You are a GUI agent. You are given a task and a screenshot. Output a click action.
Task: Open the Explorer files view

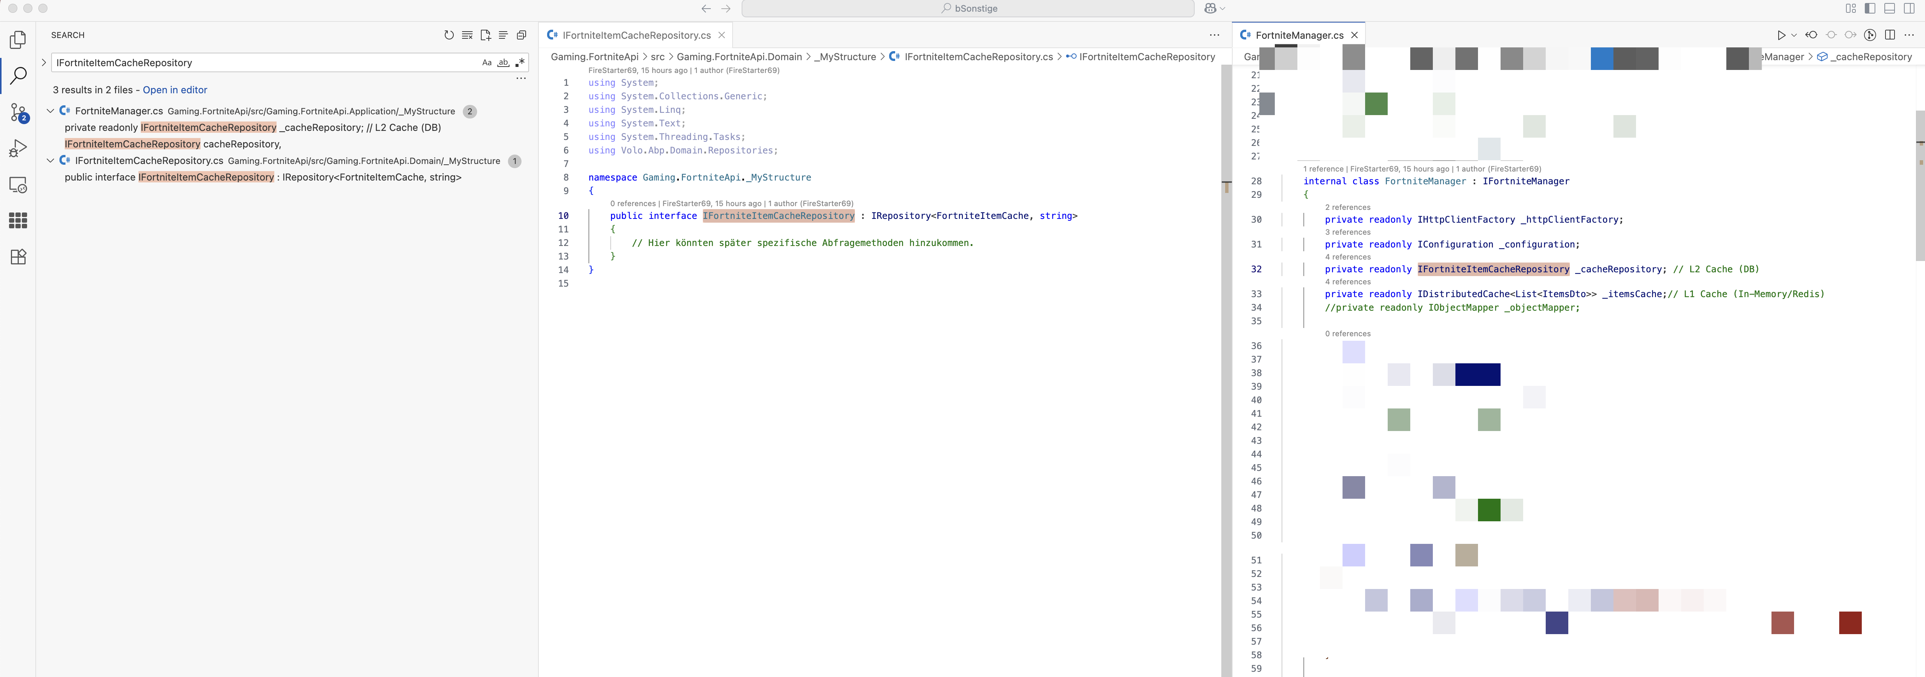point(18,39)
